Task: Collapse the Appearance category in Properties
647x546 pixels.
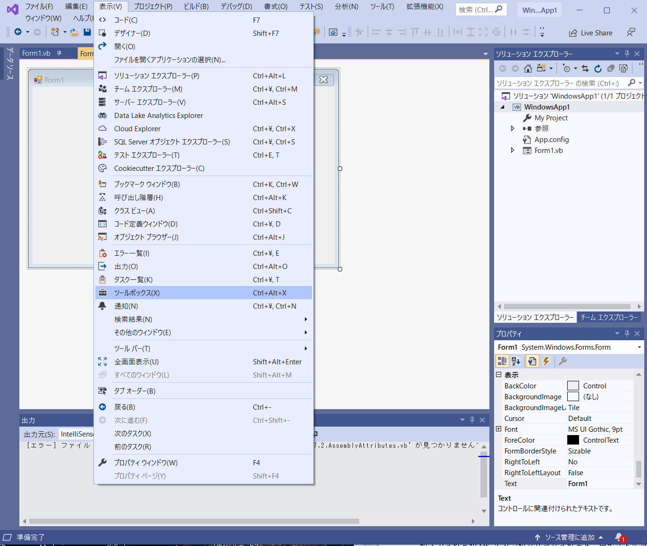Action: pos(498,375)
